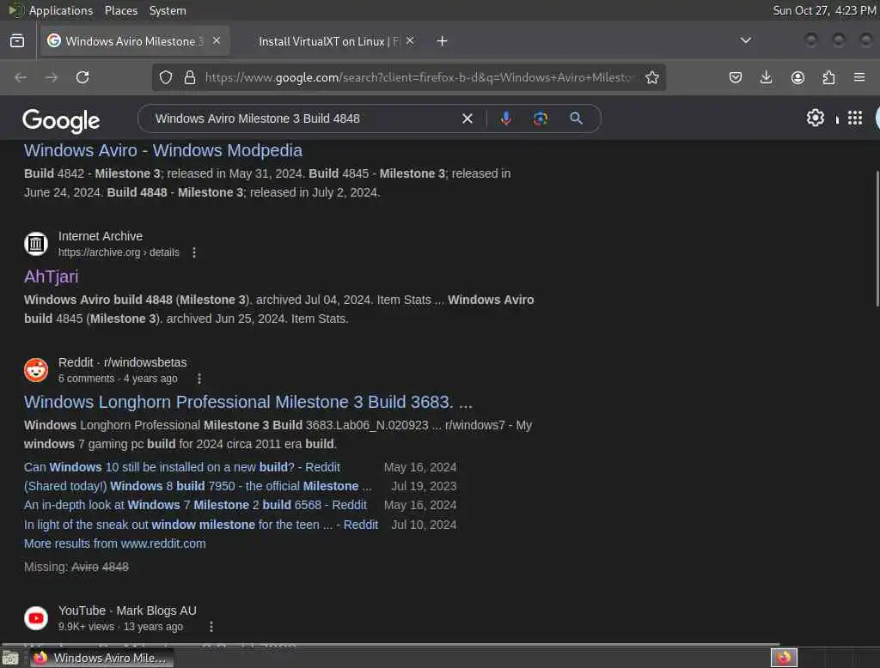Screen dimensions: 880x668
Task: Click 'Reddit · r/windowsbetas' source text
Action: (x=122, y=362)
